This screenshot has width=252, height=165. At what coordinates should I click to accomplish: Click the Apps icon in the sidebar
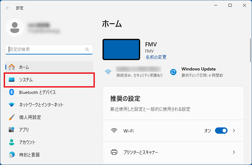[11, 129]
